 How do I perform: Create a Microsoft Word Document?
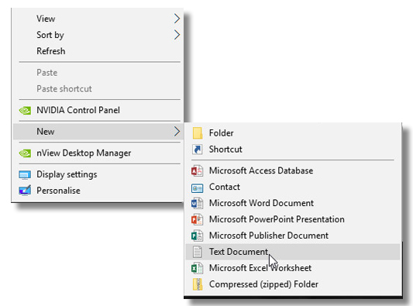[293, 203]
